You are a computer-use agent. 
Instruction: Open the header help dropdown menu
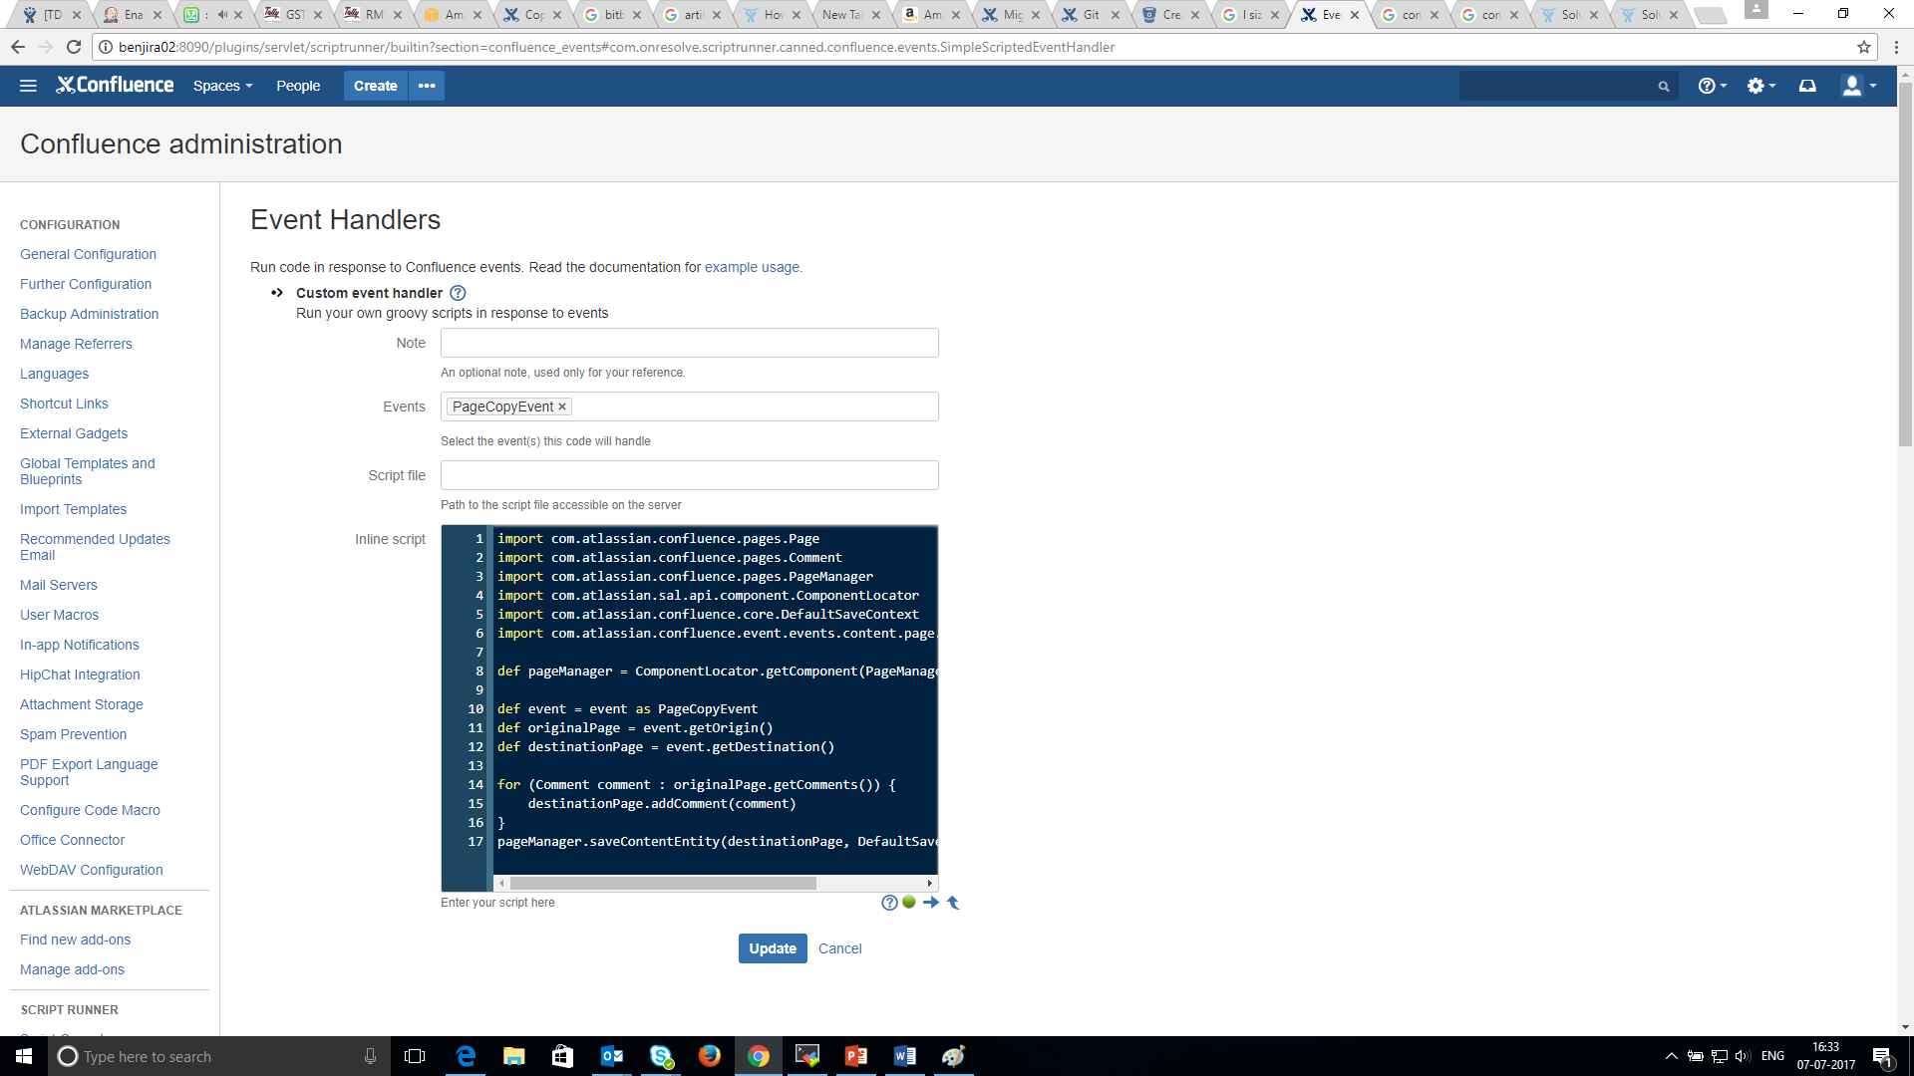[x=1712, y=86]
